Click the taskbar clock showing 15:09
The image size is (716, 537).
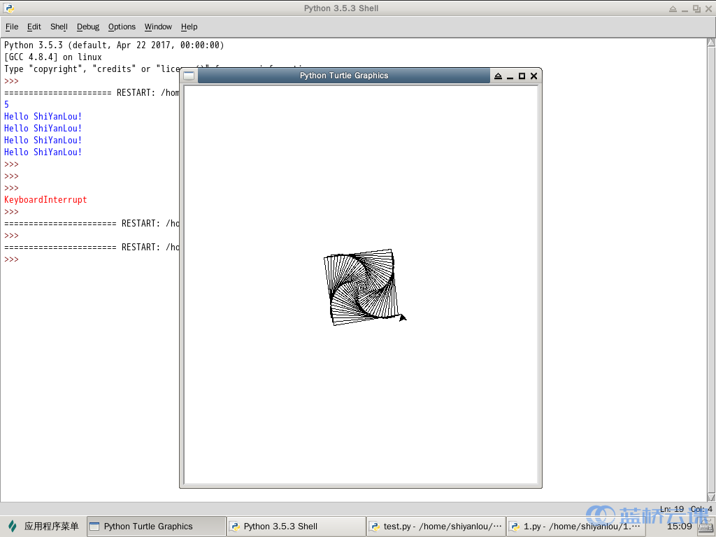click(679, 527)
